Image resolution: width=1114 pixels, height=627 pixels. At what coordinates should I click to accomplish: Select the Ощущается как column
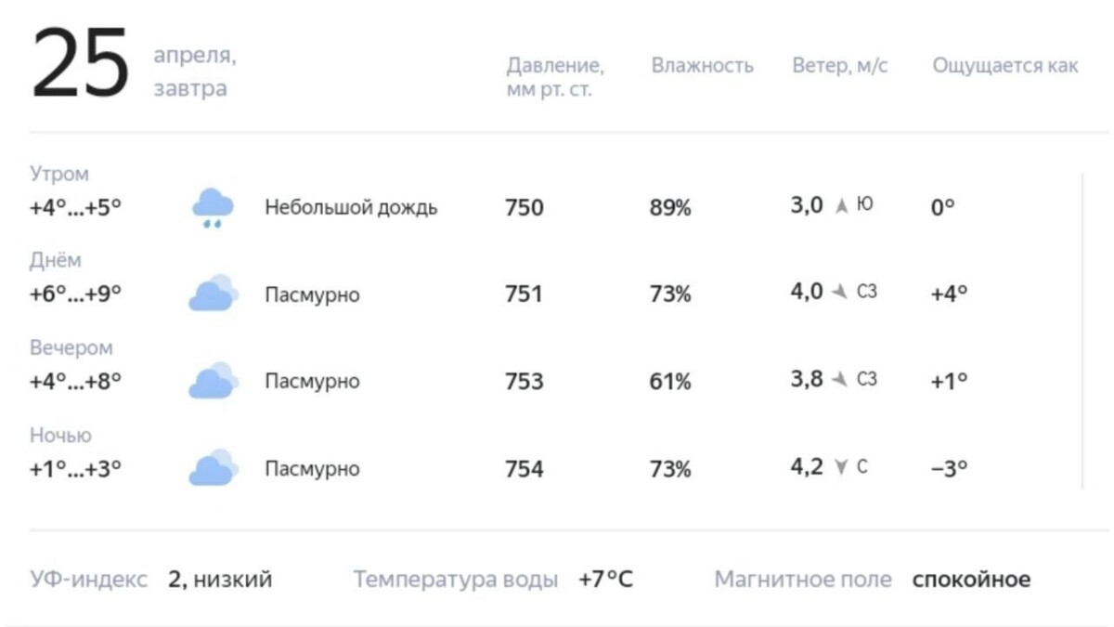coord(1004,65)
